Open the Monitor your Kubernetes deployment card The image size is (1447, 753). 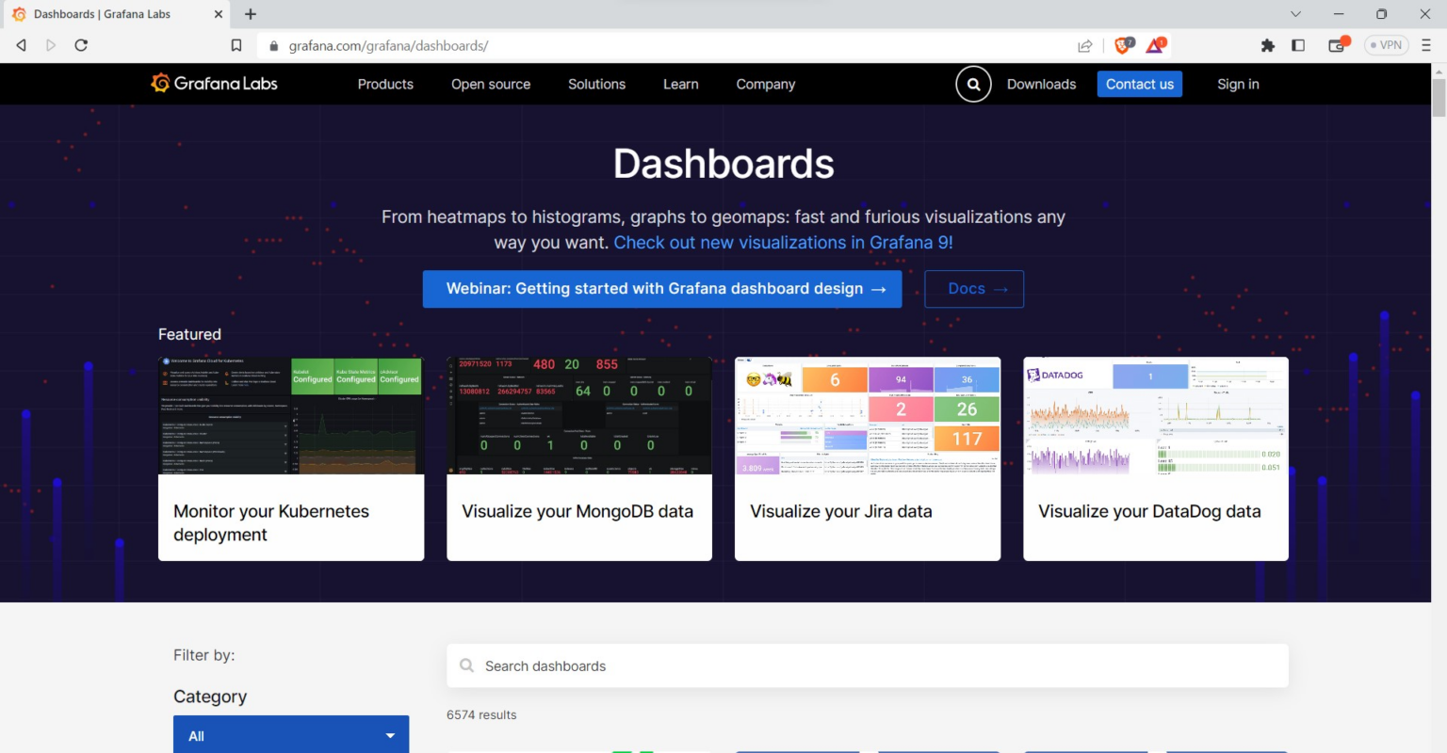coord(291,458)
